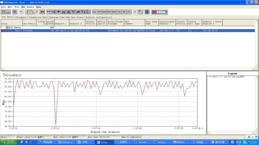Image resolution: width=259 pixels, height=145 pixels.
Task: Click the EP1 filter toolbar button
Action: pos(109,12)
